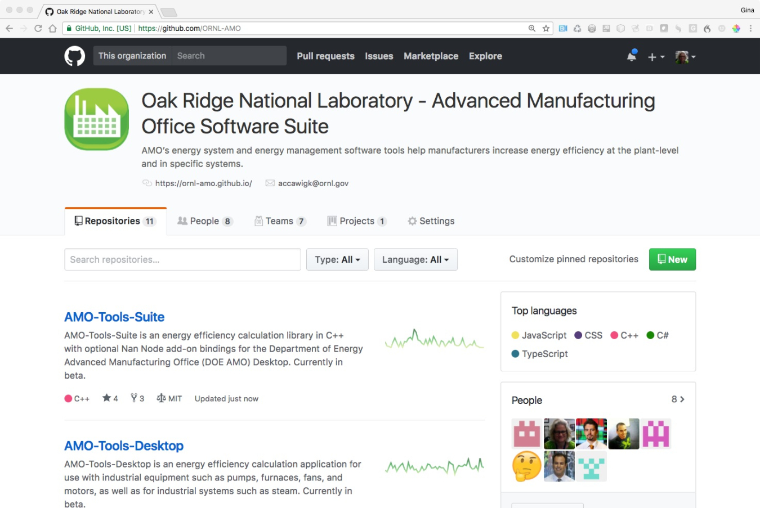The height and width of the screenshot is (508, 760).
Task: Select TypeScript teal language dot
Action: point(515,354)
